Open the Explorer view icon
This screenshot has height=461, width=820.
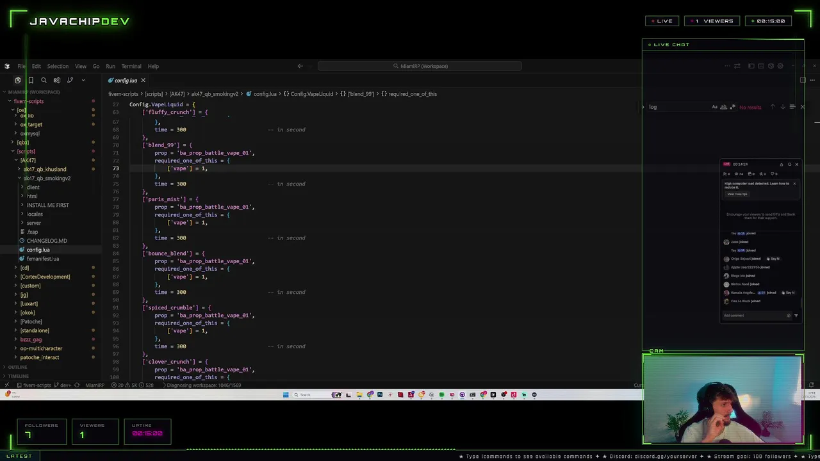click(18, 80)
